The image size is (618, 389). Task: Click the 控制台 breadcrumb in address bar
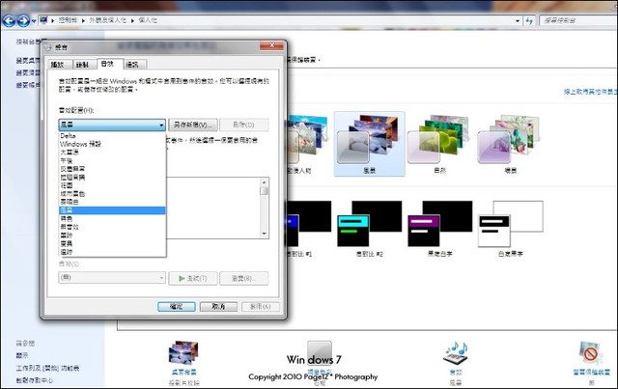pyautogui.click(x=68, y=20)
